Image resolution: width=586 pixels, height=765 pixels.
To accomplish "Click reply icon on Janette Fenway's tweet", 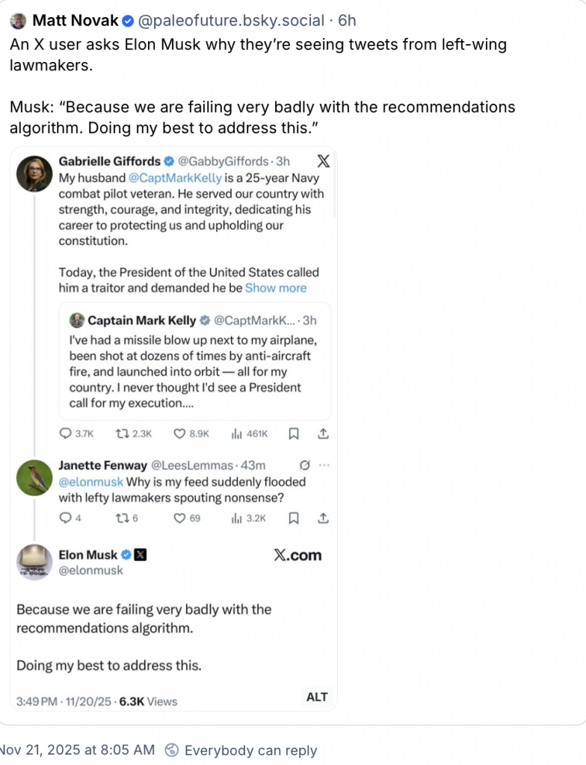I will click(x=65, y=518).
